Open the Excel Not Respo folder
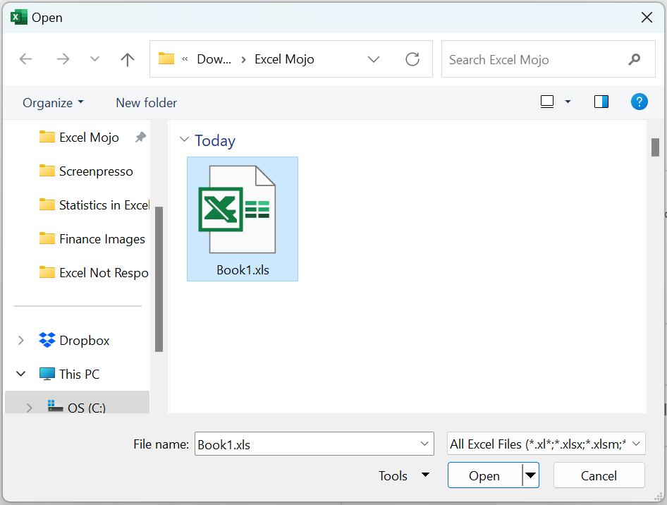667x505 pixels. (x=94, y=273)
